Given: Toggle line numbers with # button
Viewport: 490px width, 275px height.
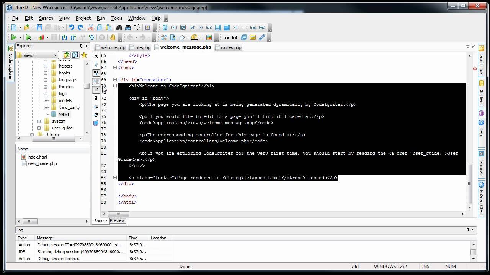Looking at the screenshot, I should tap(96, 90).
